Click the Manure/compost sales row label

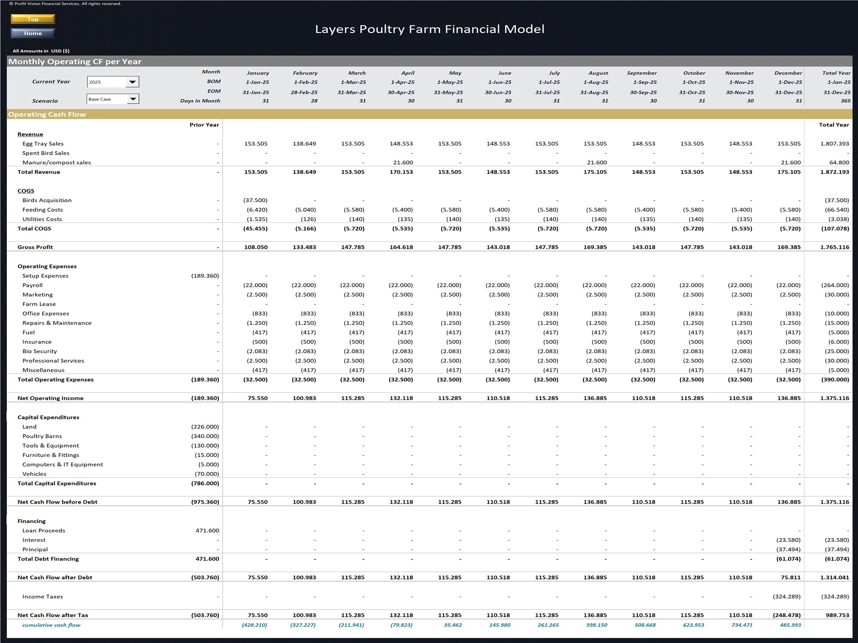tap(57, 162)
